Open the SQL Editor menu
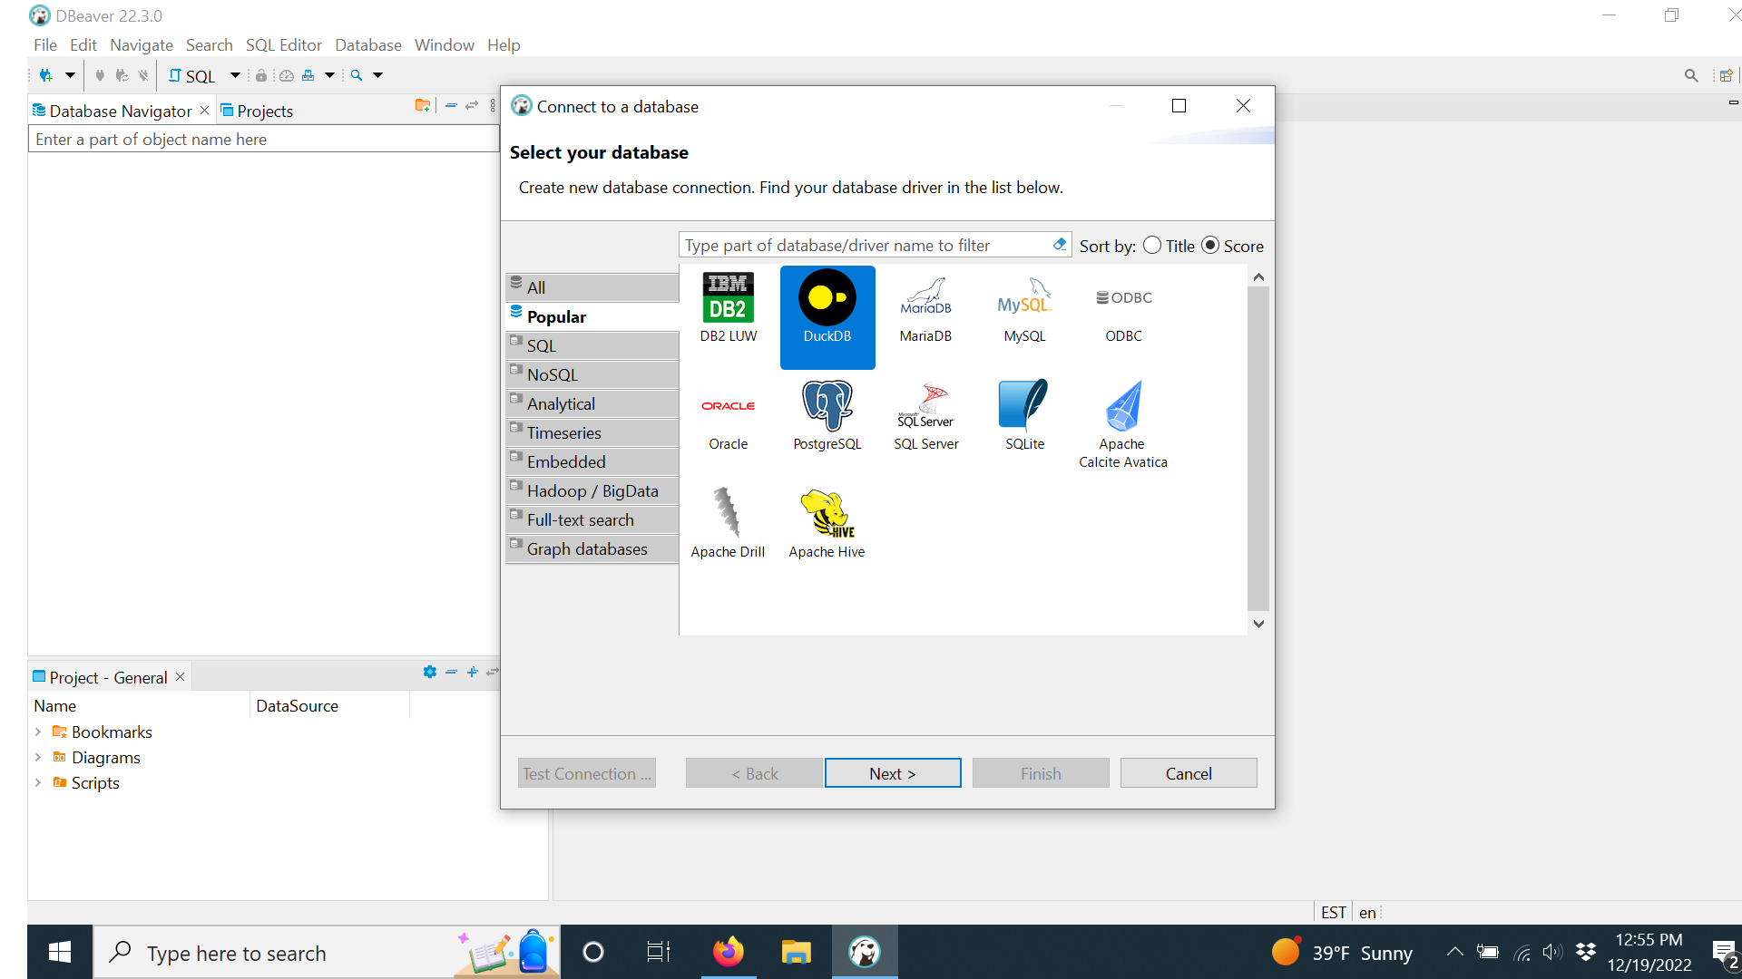1742x979 pixels. coord(283,44)
